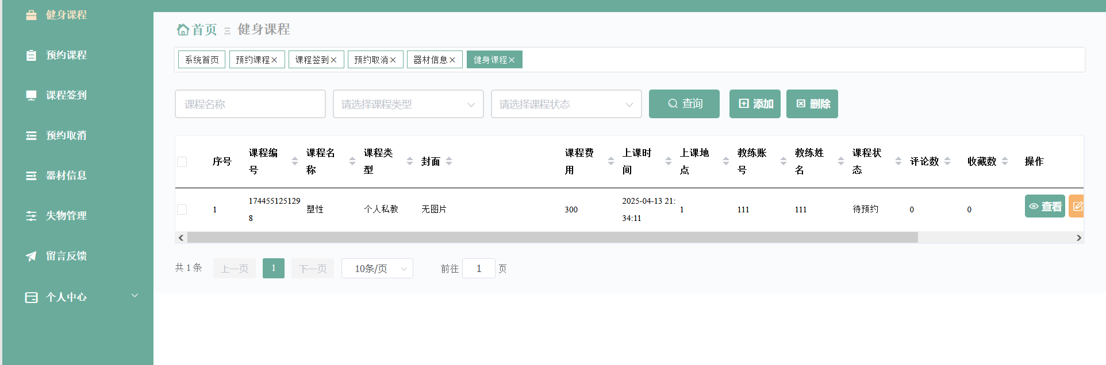Sort by 教练账号 column arrows

click(784, 161)
